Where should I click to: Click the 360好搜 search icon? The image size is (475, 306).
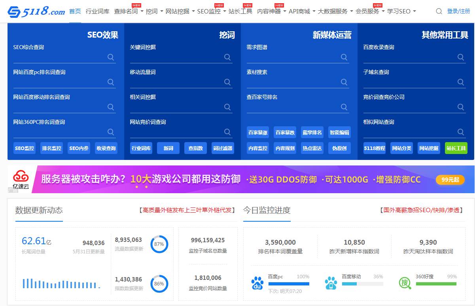[405, 283]
